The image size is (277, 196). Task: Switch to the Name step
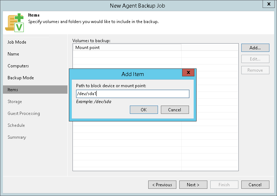tap(13, 54)
